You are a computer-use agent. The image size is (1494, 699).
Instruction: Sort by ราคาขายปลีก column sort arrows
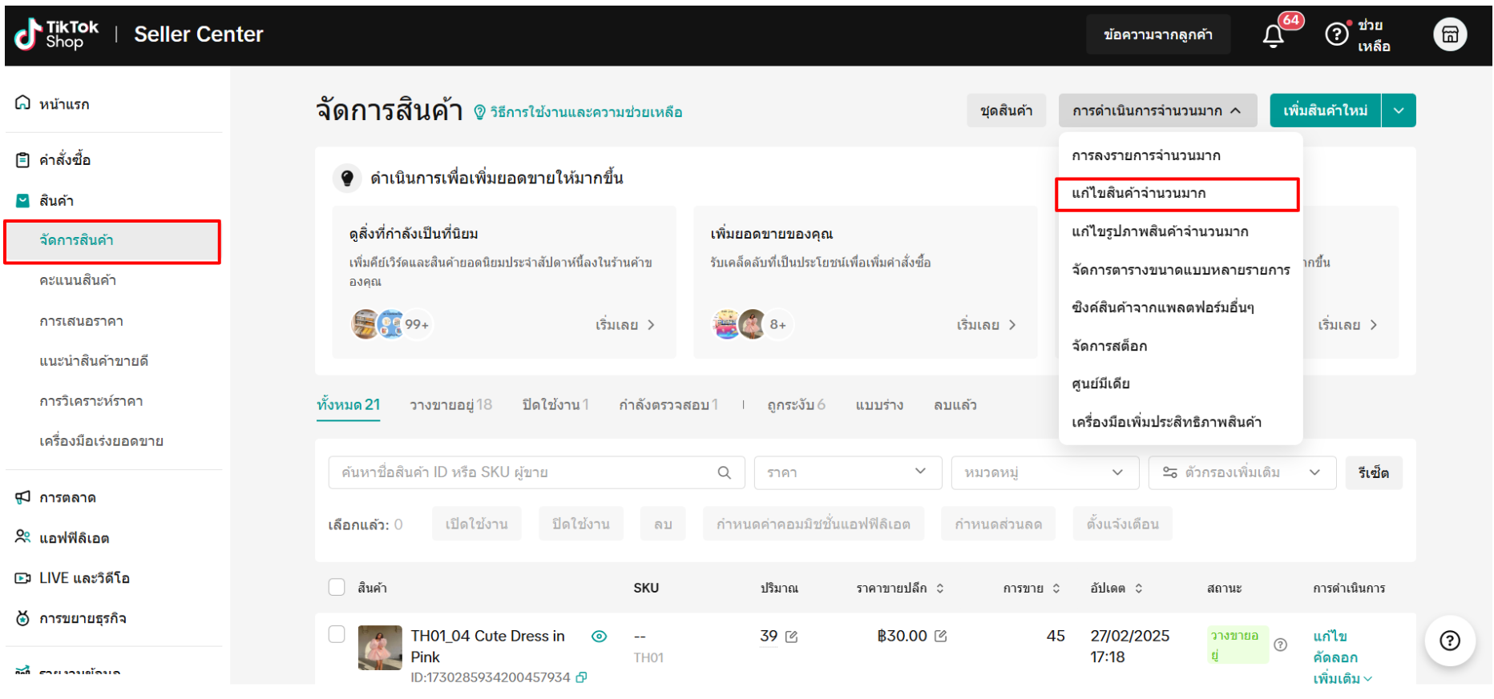pos(940,589)
